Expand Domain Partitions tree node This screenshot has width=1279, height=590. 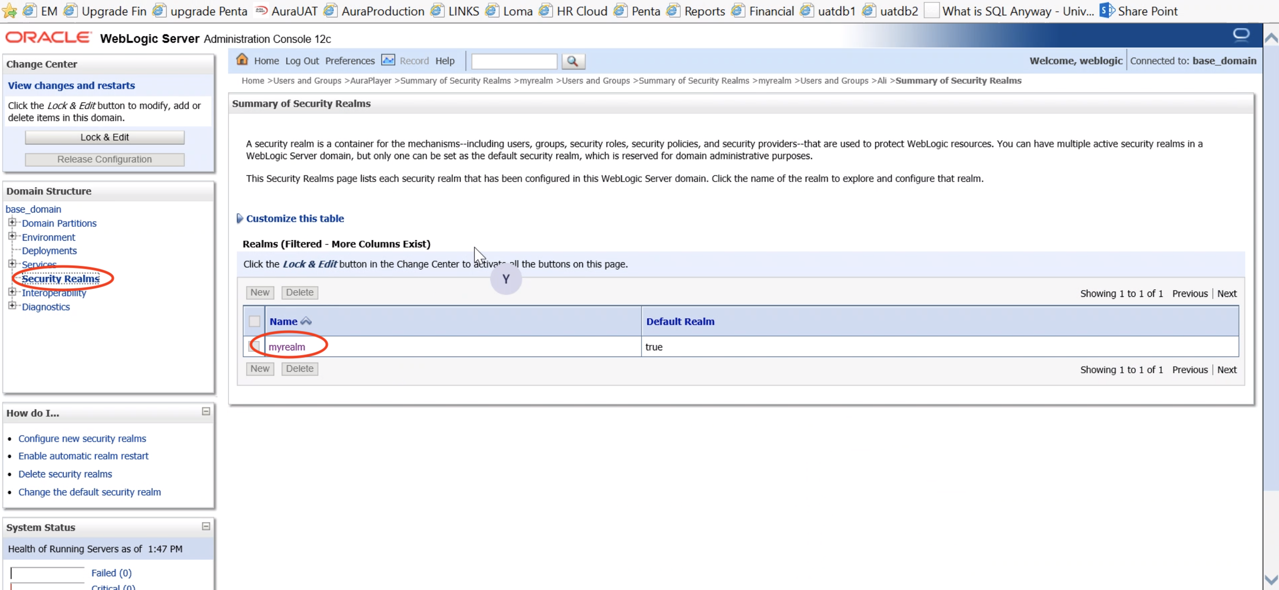click(12, 222)
